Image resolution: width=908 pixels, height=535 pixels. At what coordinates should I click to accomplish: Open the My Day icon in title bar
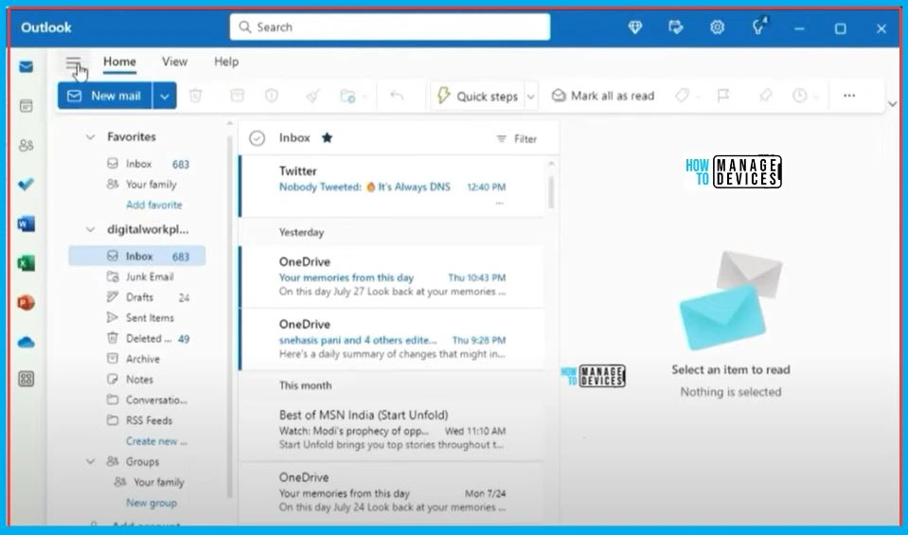coord(675,27)
